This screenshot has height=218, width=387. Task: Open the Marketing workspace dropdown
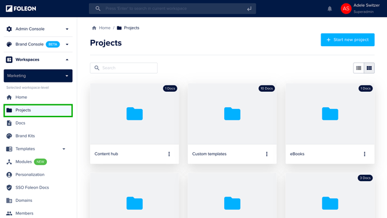(x=38, y=76)
